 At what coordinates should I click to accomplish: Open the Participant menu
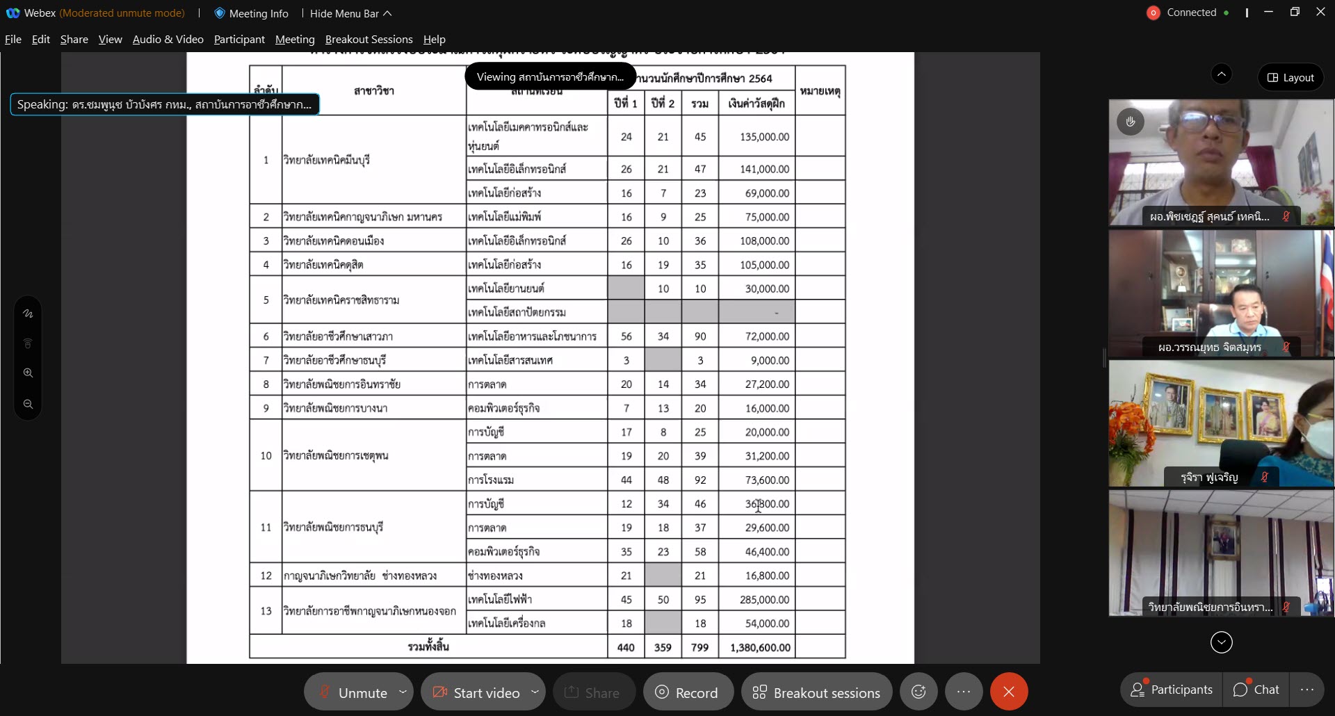(239, 40)
